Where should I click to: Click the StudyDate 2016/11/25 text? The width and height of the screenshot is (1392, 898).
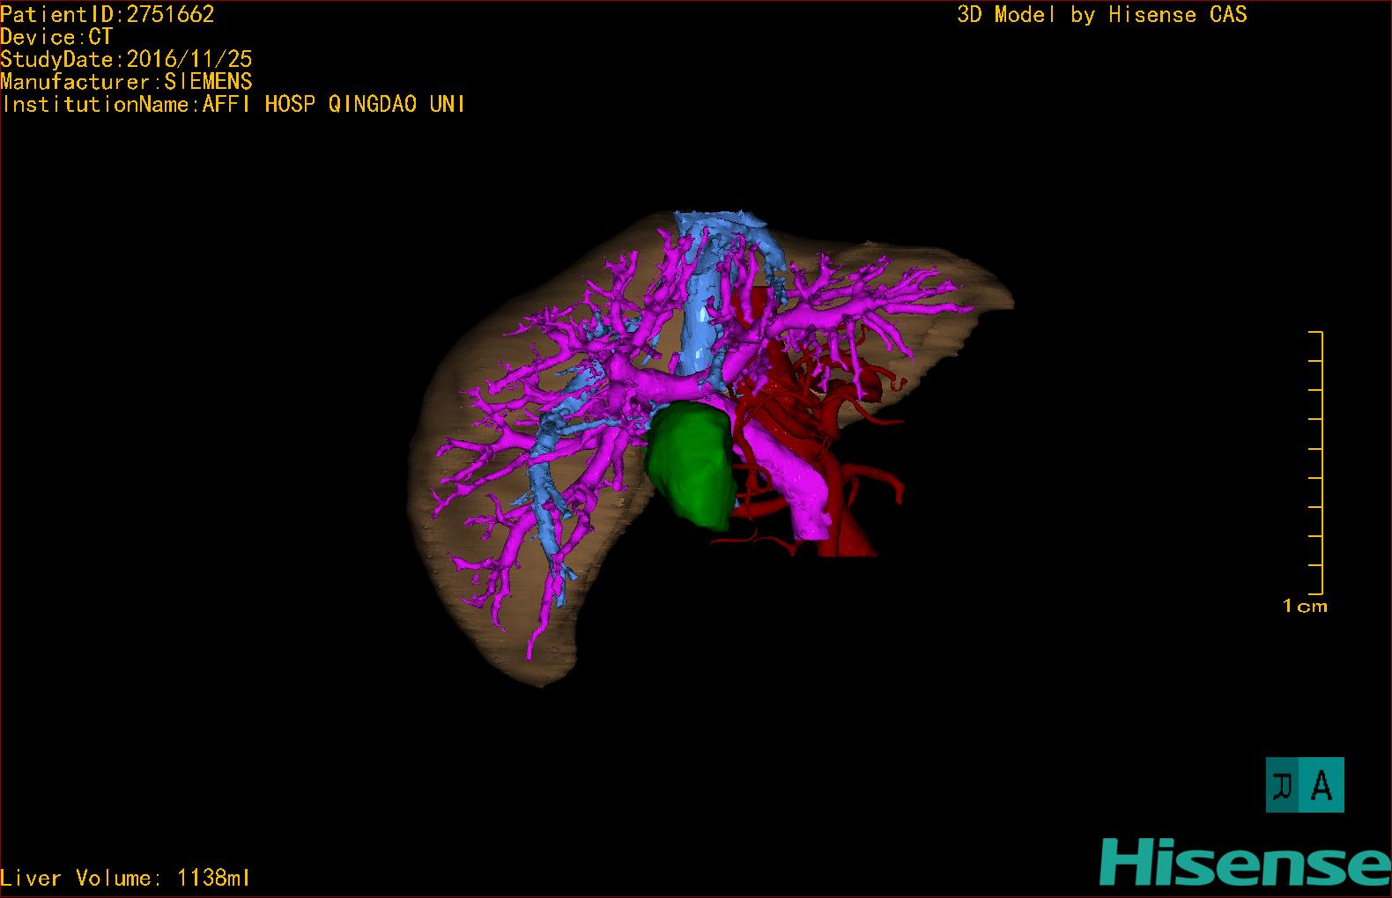coord(126,59)
